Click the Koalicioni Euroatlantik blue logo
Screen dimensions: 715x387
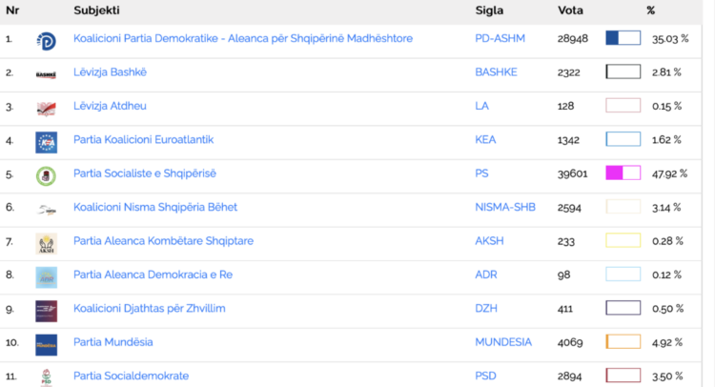coord(46,142)
